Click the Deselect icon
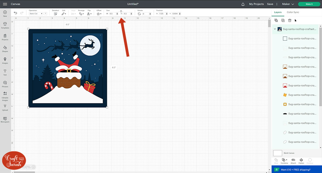The width and height of the screenshot is (322, 173). 55,14
